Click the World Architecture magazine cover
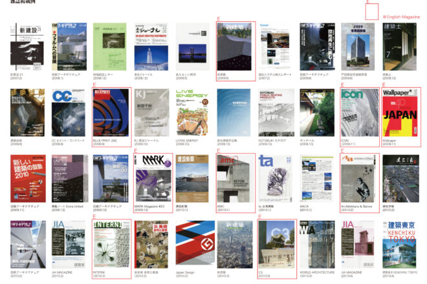 point(318,243)
